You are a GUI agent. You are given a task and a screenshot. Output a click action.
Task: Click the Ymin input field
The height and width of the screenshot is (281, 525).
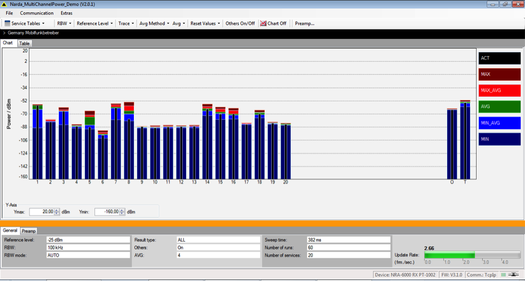[107, 212]
